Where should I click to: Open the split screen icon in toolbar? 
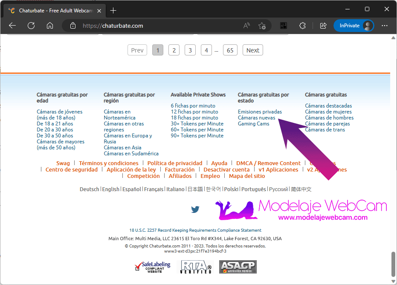point(284,26)
